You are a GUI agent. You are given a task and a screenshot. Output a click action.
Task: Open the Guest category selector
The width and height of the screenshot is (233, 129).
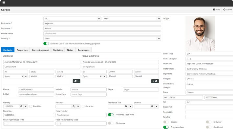click(209, 59)
